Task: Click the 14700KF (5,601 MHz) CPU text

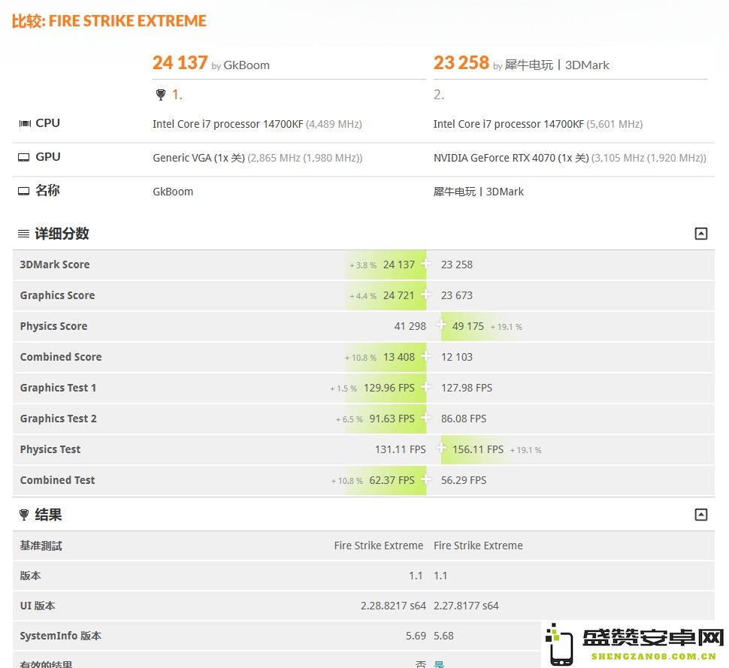Action: [538, 124]
